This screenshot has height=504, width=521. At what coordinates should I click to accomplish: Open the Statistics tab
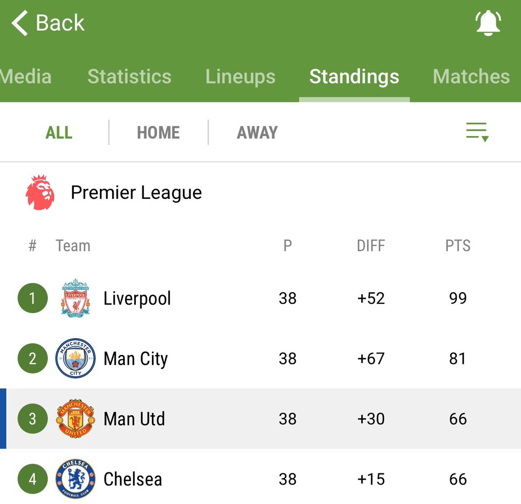click(x=129, y=77)
